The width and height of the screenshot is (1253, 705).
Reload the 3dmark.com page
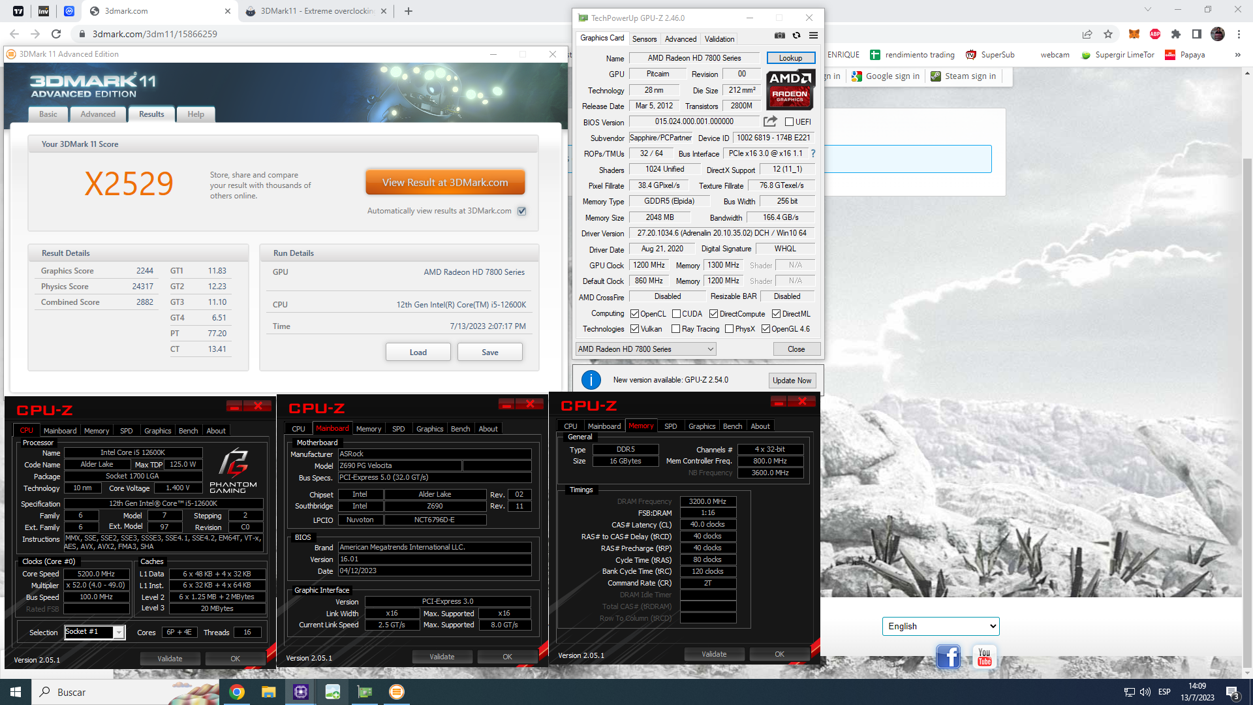56,34
